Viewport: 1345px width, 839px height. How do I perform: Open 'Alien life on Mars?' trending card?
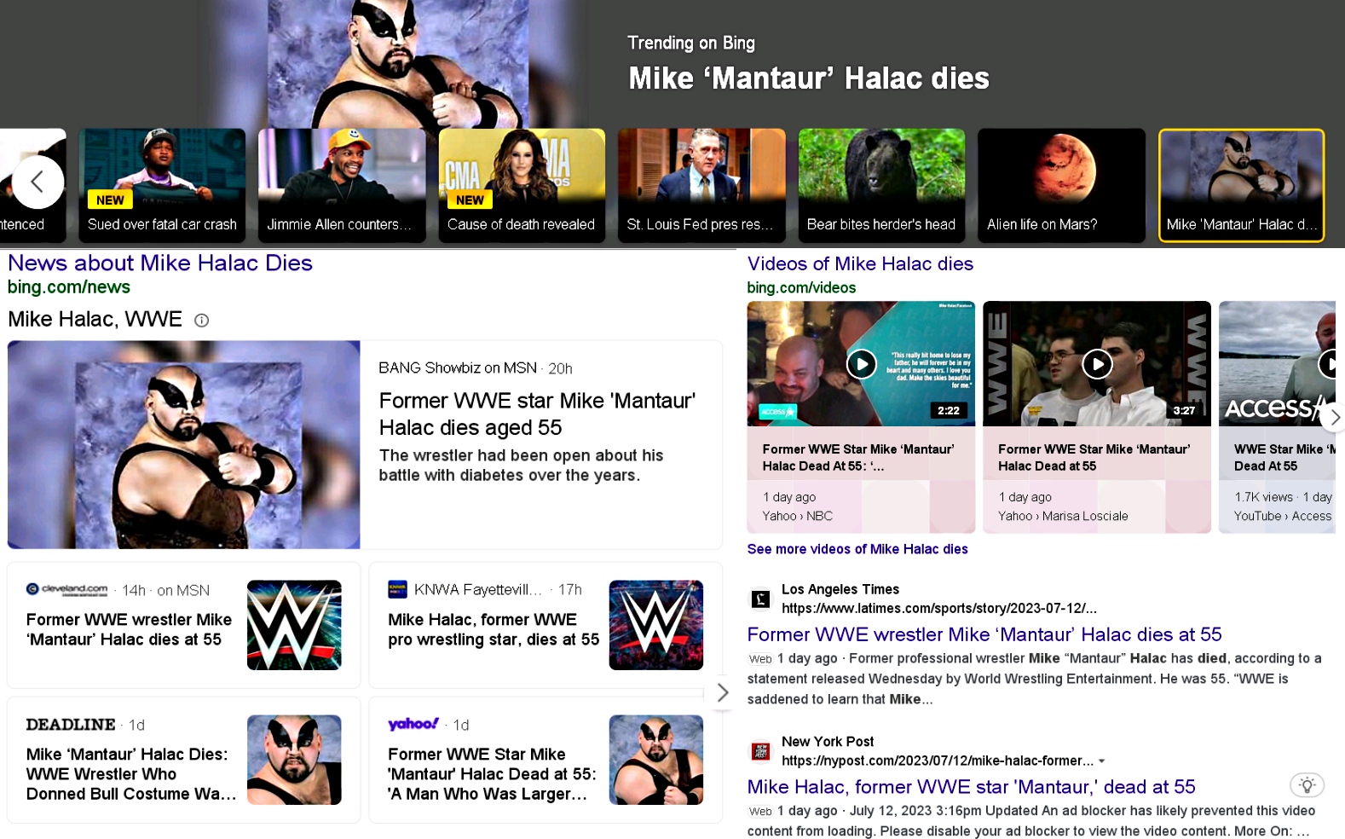[1061, 186]
